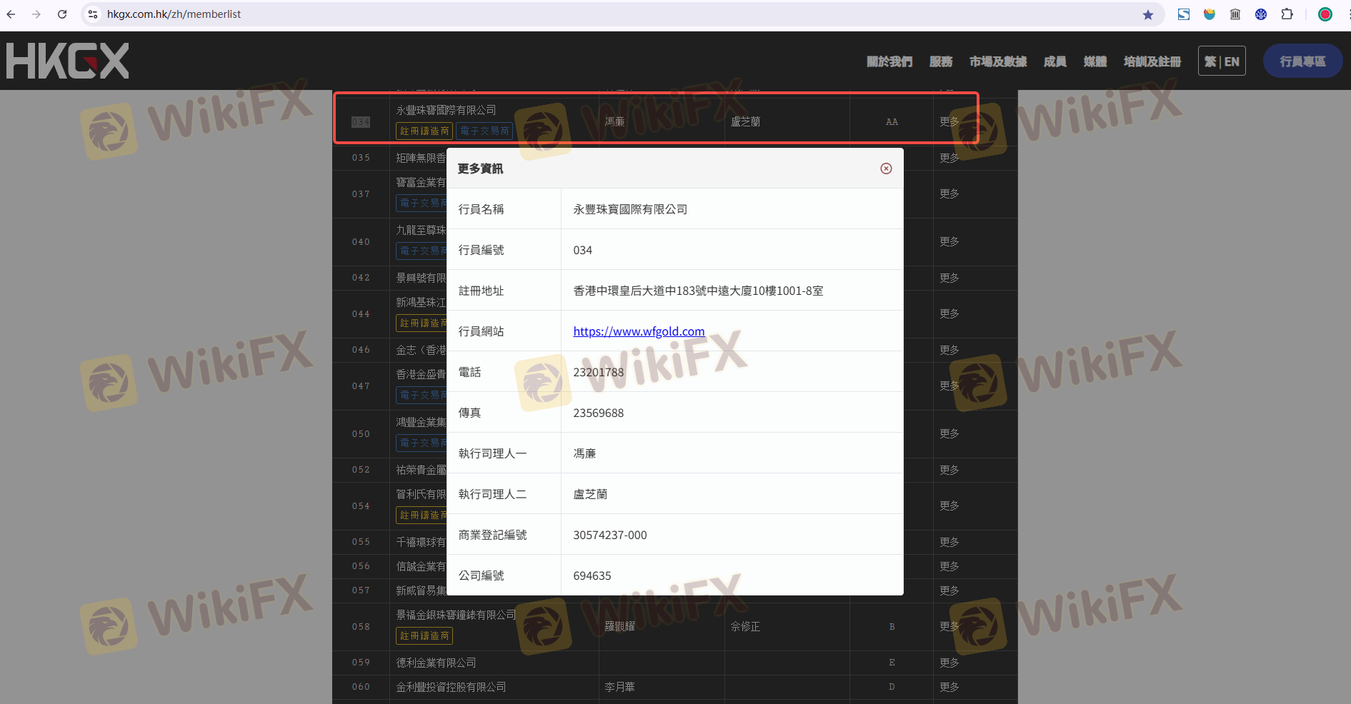
Task: Open the site information icon in address bar
Action: click(x=93, y=14)
